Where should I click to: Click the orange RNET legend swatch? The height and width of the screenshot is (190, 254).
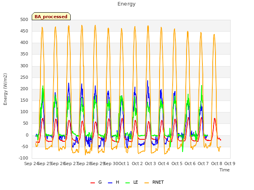(146, 183)
